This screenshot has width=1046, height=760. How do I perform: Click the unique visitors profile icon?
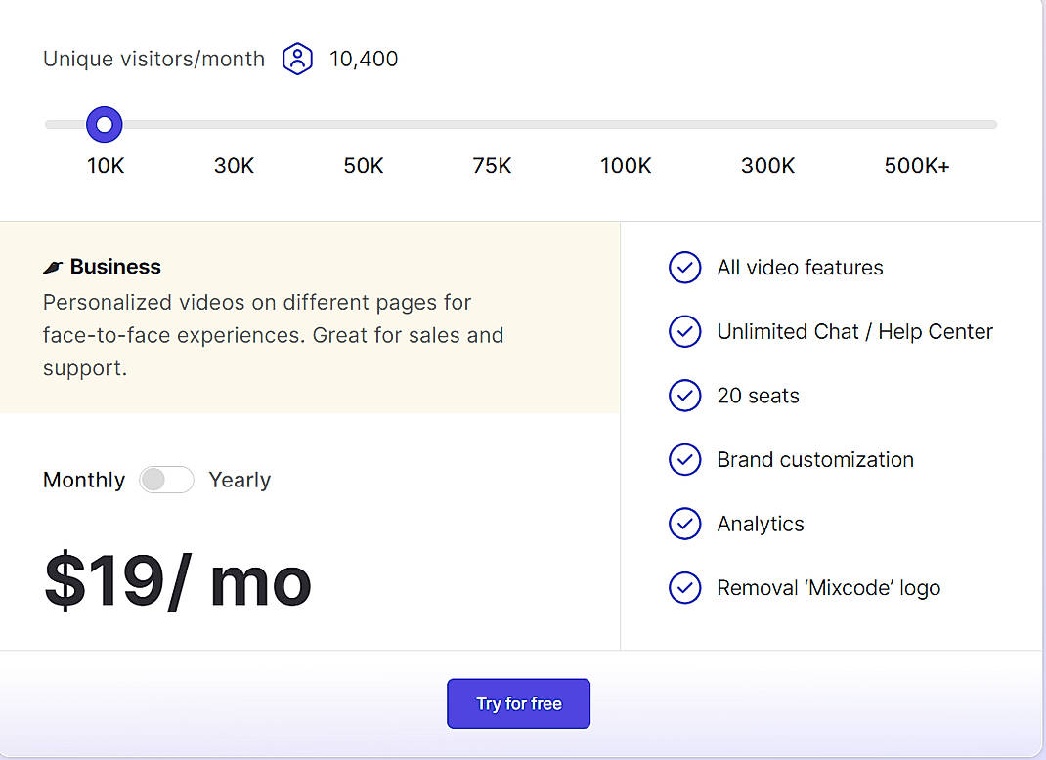point(297,59)
